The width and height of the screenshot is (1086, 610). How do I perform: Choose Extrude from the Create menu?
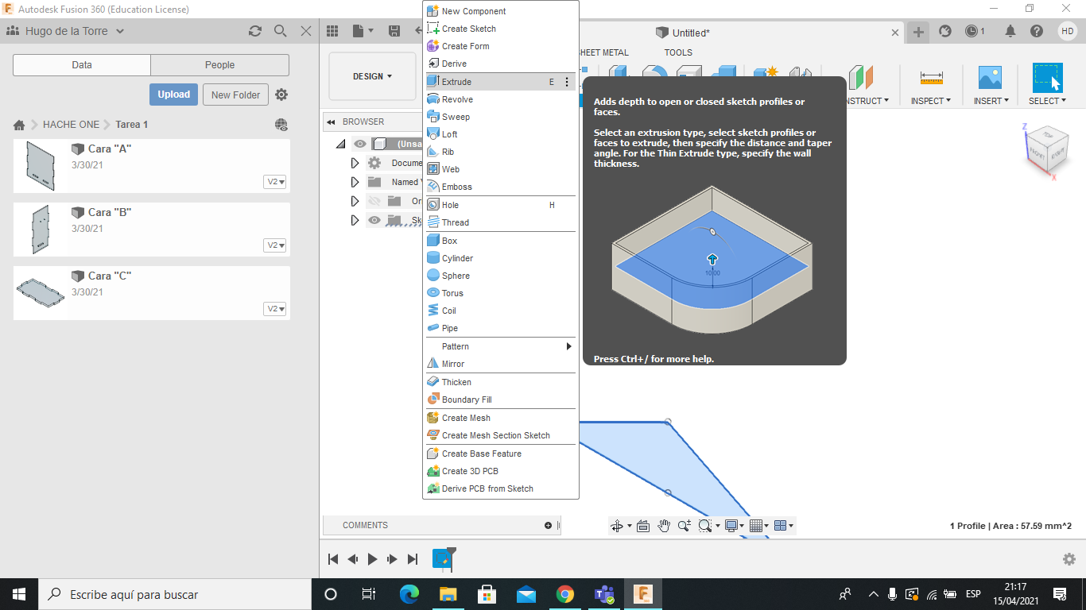click(501, 82)
